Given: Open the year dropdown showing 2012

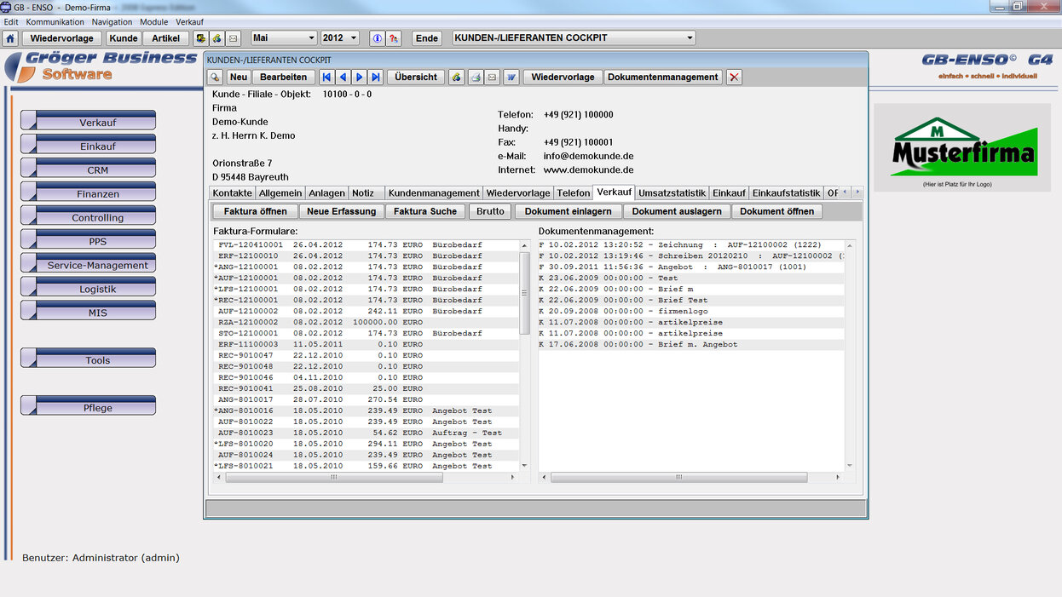Looking at the screenshot, I should [341, 38].
